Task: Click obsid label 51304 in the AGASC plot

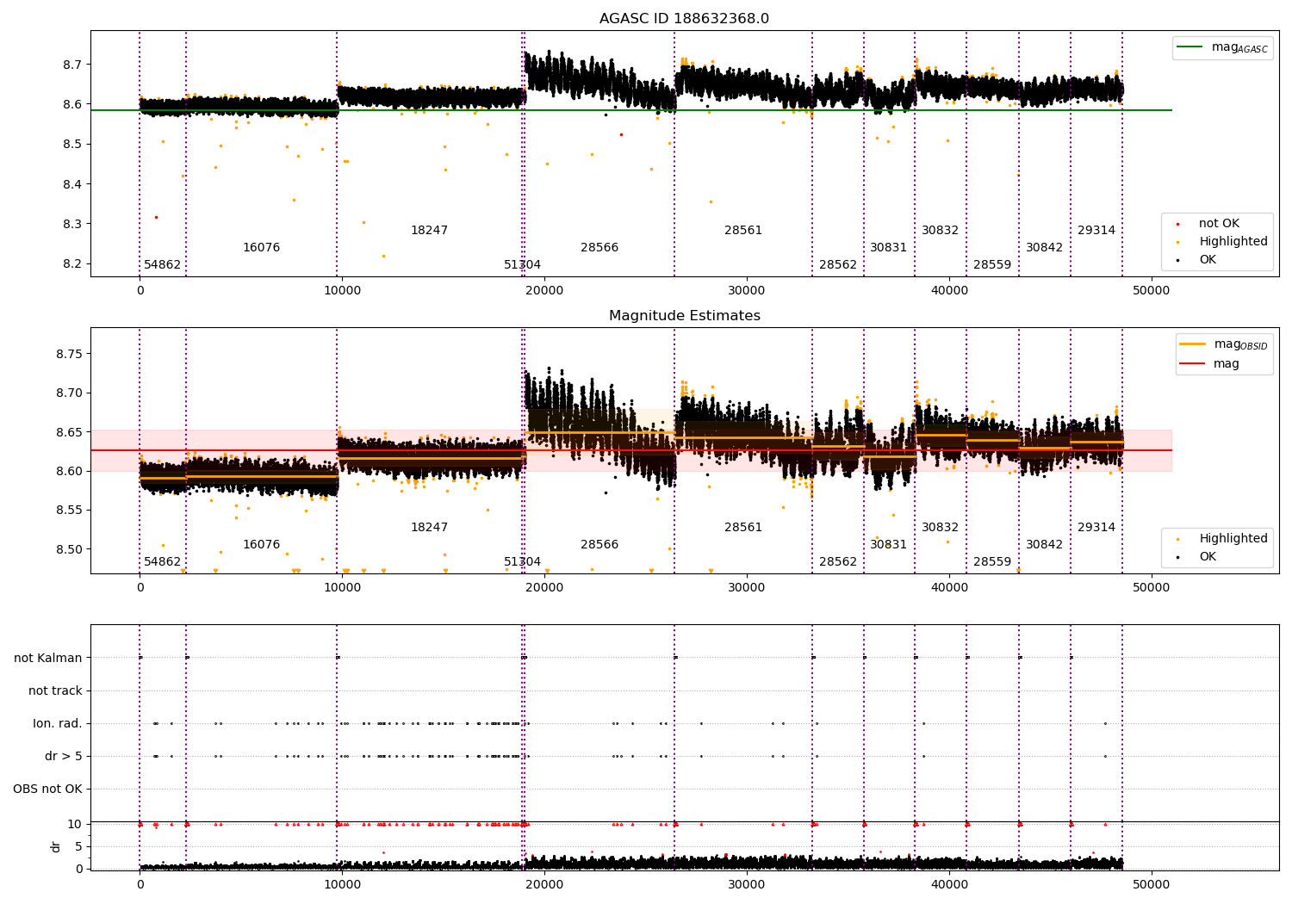Action: [x=523, y=265]
